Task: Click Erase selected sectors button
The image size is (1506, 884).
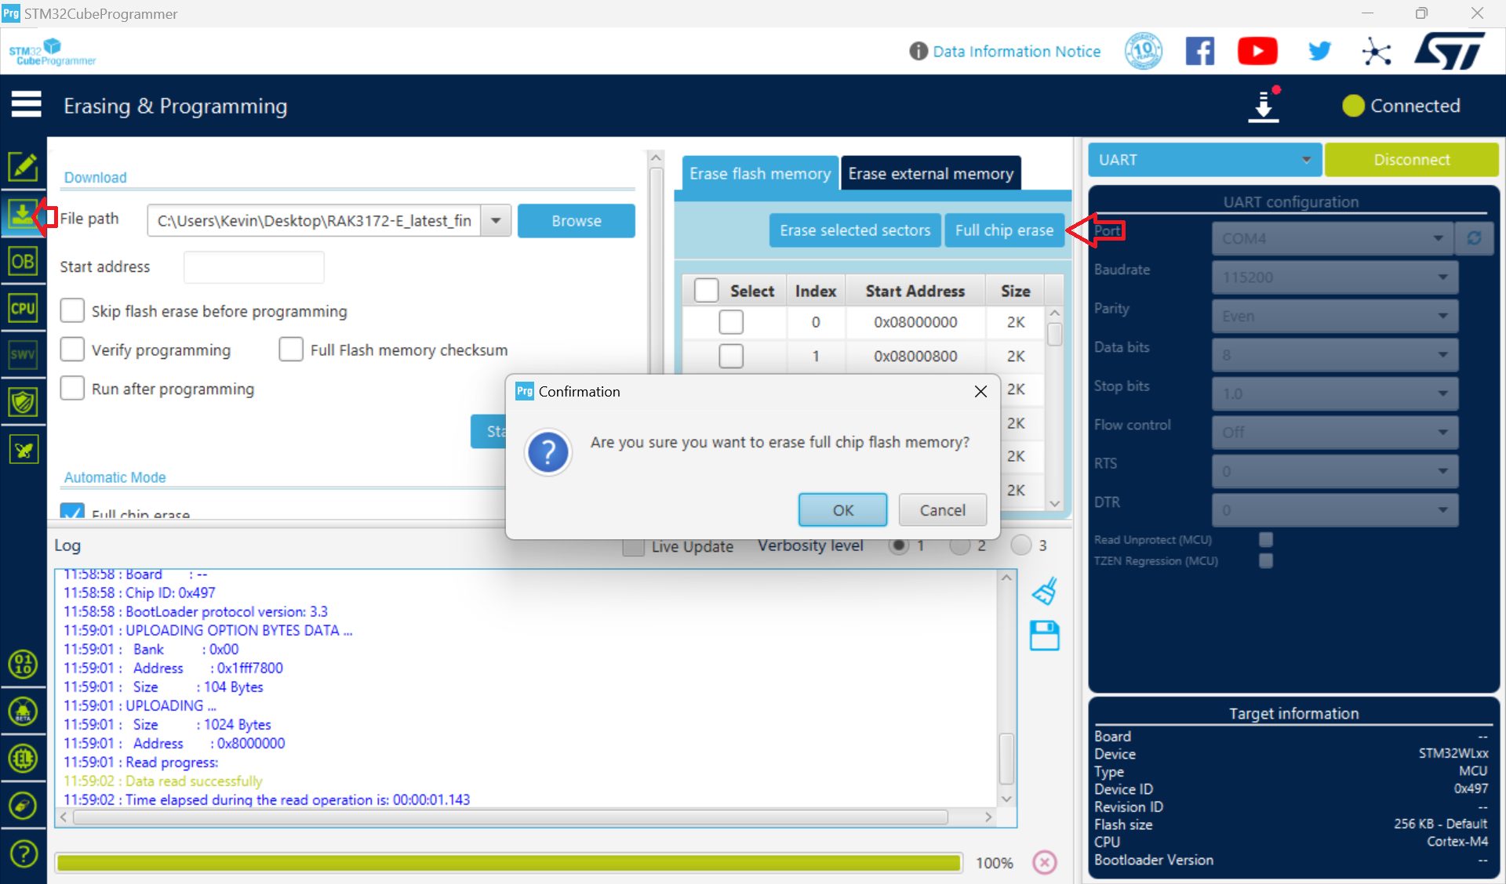Action: coord(855,230)
